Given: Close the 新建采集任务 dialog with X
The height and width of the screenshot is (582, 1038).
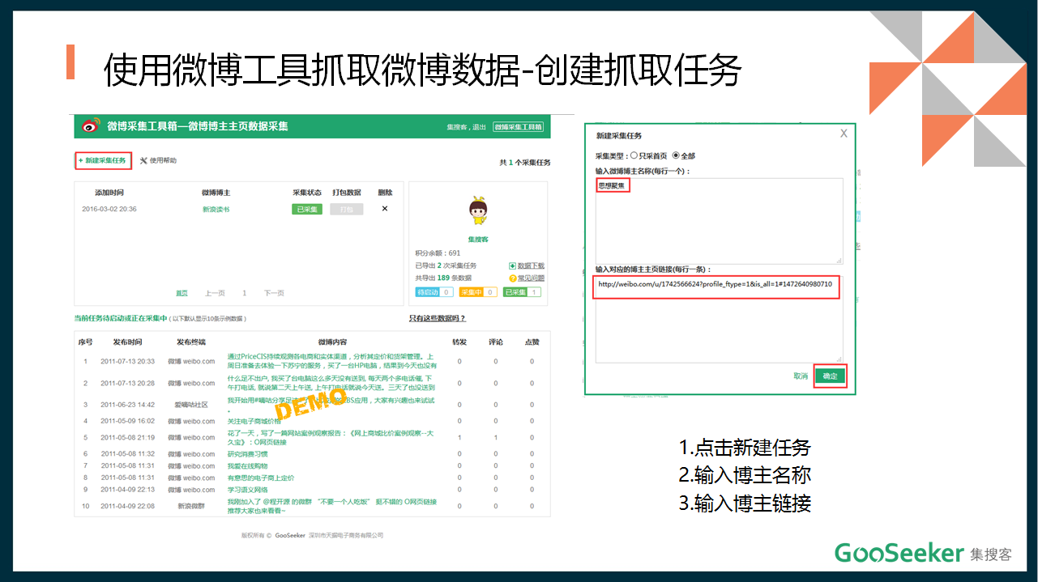Looking at the screenshot, I should click(x=844, y=134).
